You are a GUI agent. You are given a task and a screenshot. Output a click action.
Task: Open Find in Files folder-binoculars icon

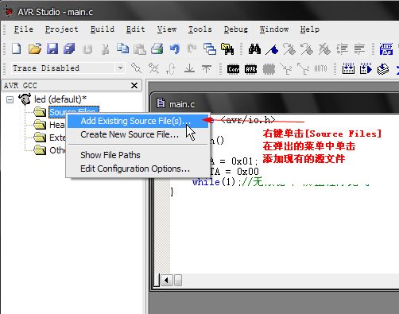pos(227,49)
